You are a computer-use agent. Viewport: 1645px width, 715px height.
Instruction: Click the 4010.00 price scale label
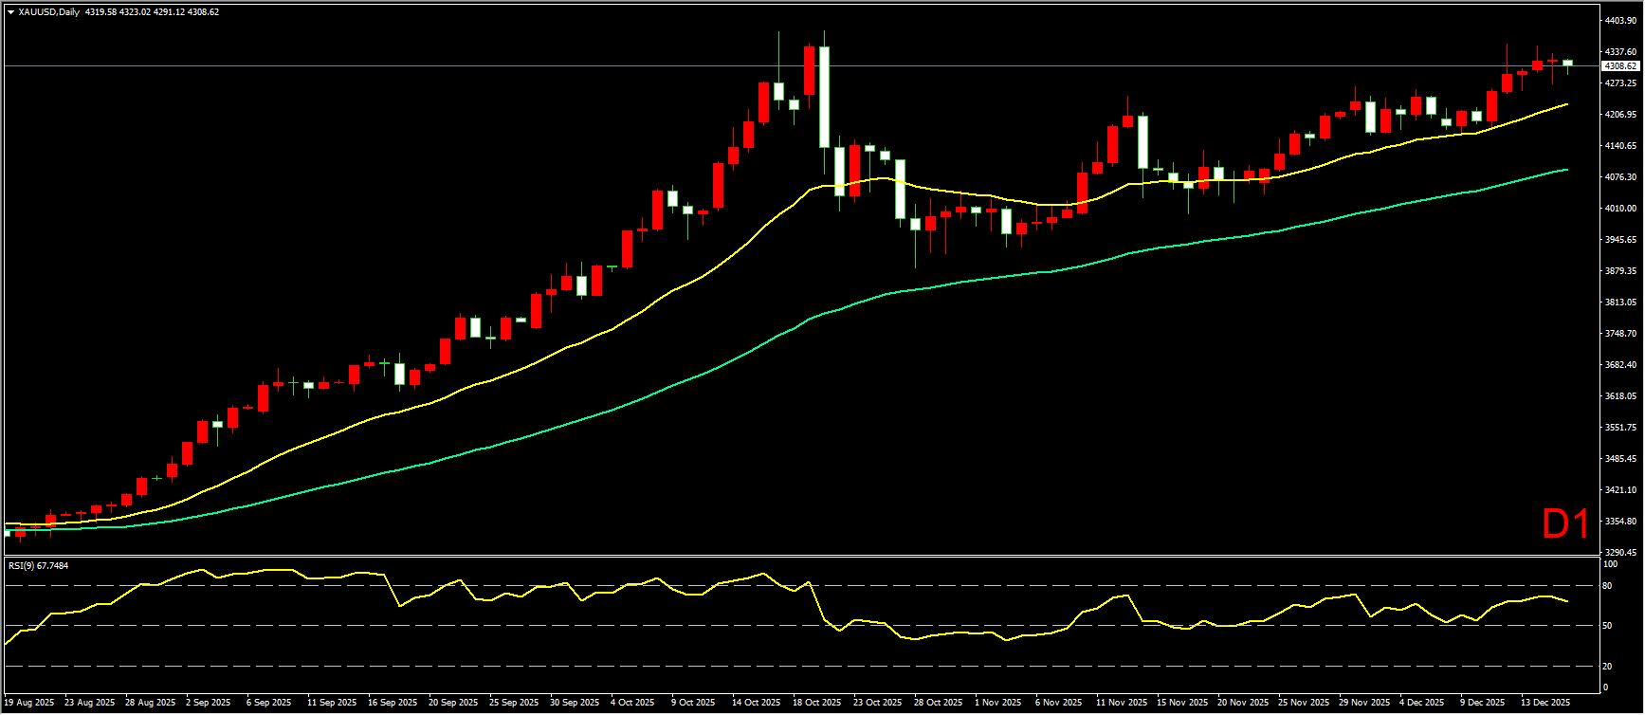click(1620, 208)
